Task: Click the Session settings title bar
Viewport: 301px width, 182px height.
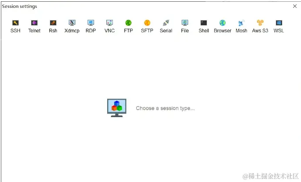Action: point(146,6)
